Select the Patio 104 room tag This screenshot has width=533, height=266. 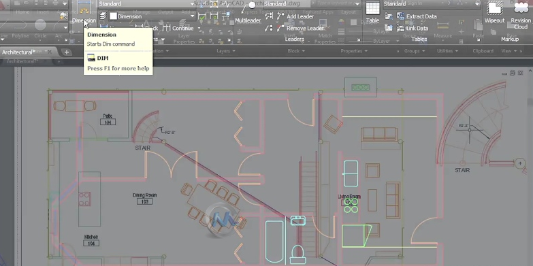point(108,120)
